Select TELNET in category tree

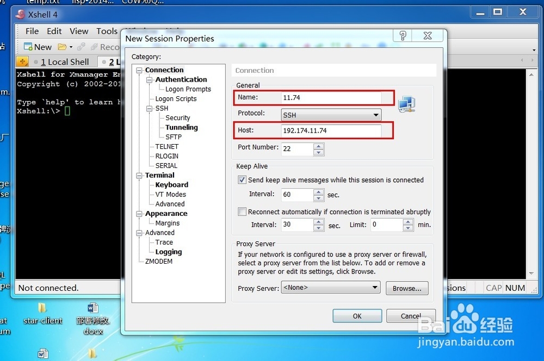coord(167,147)
